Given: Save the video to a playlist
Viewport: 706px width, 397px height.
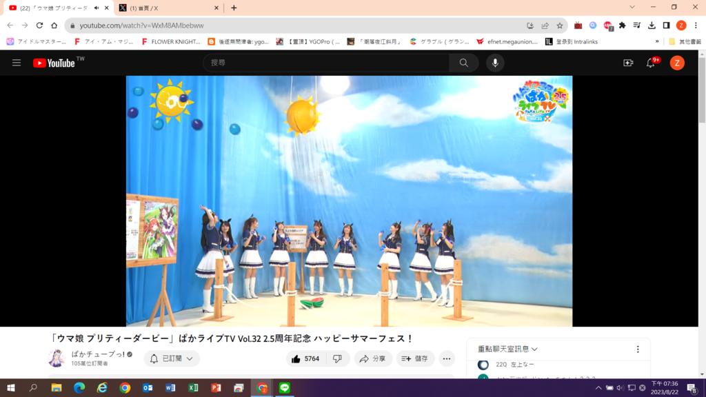Looking at the screenshot, I should tap(415, 358).
